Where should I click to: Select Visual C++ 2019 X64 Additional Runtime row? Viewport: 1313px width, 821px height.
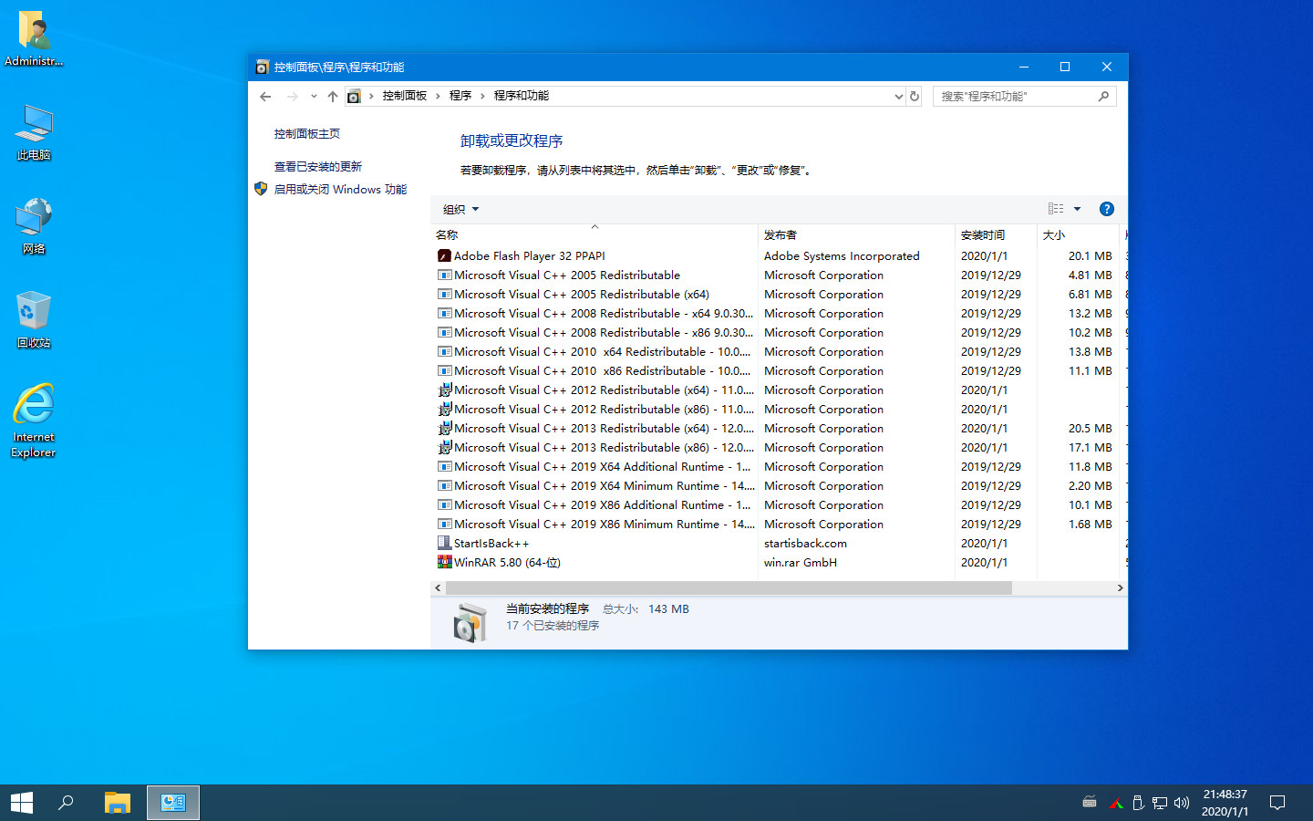(x=779, y=467)
